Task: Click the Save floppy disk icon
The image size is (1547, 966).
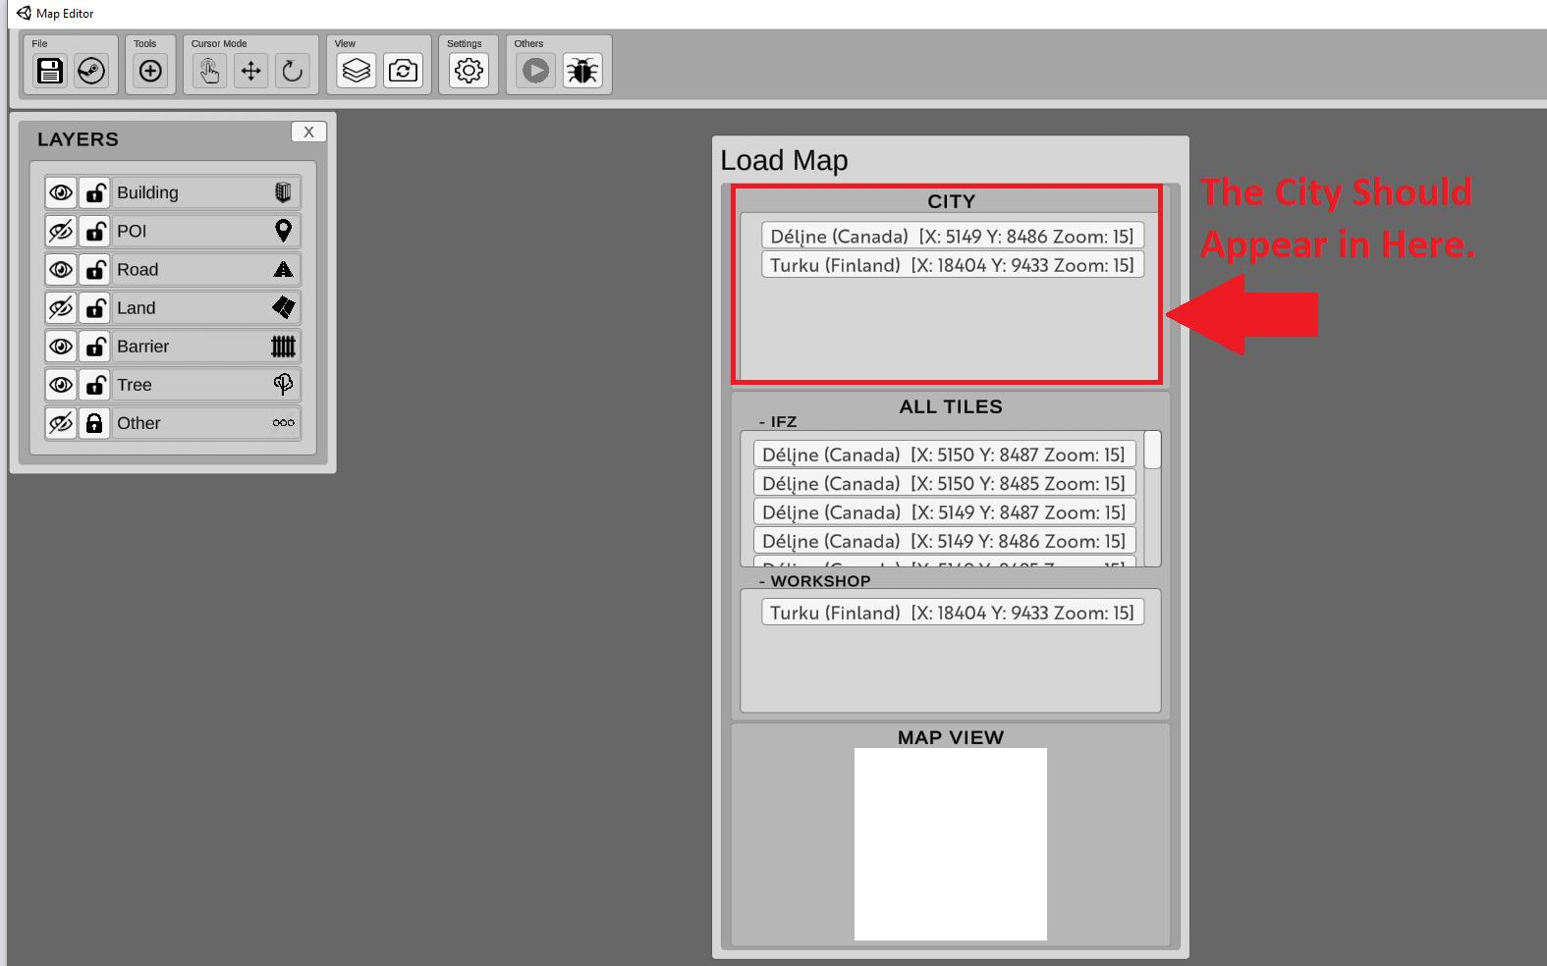Action: click(x=50, y=71)
